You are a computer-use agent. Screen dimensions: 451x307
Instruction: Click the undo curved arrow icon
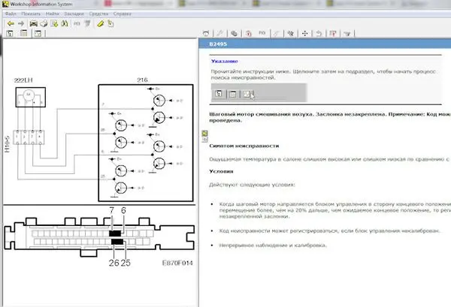click(319, 34)
